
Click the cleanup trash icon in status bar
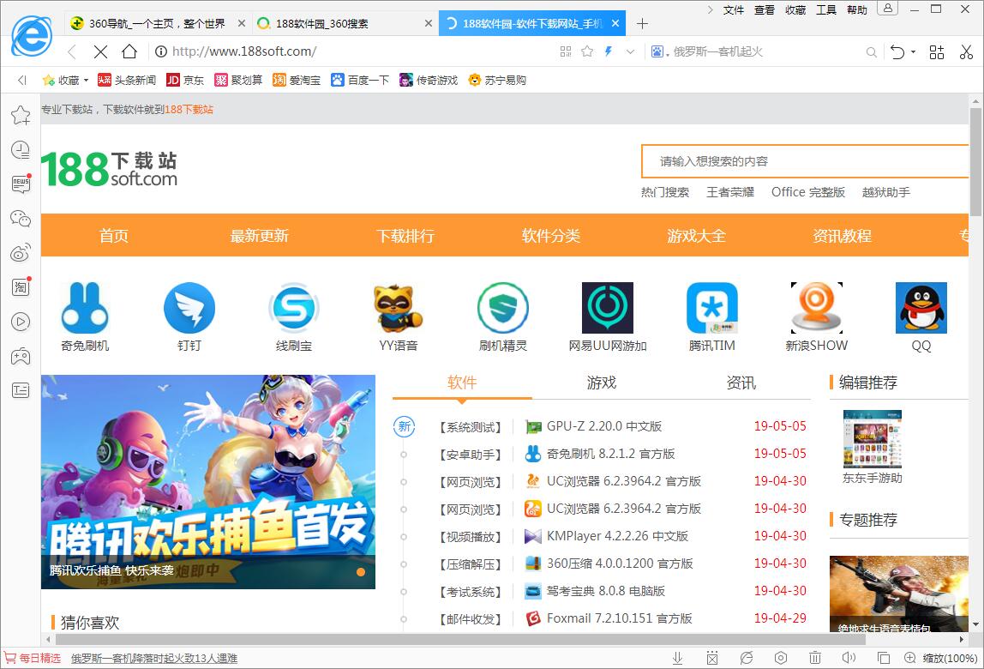(815, 657)
